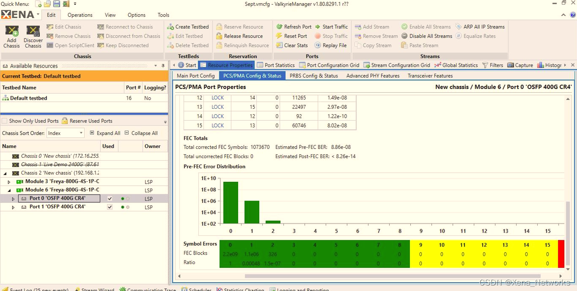Click LOCK link in row 15

tap(218, 126)
